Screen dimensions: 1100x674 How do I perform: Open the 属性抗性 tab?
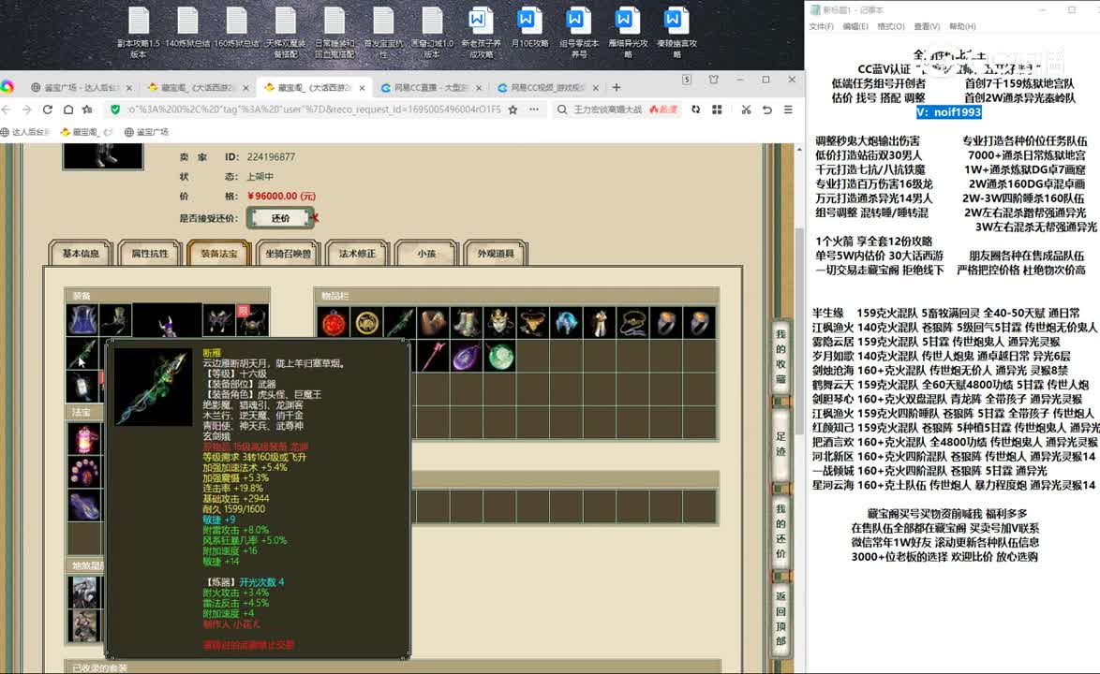[150, 254]
